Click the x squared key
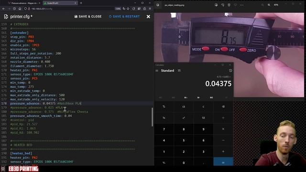306x172 pixels. (x=184, y=118)
